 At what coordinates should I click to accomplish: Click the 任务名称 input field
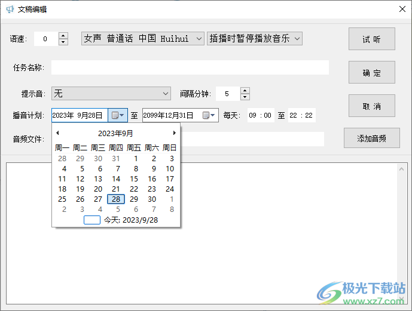tap(190, 67)
